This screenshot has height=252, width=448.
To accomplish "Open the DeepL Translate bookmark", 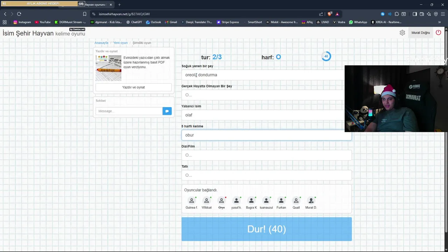I will 196,22.
